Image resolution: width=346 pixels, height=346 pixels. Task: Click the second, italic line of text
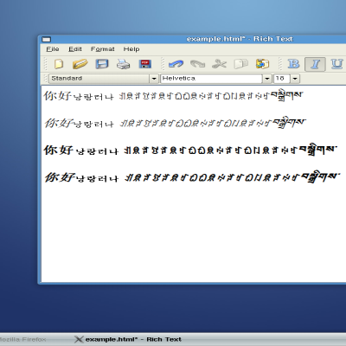coord(175,123)
